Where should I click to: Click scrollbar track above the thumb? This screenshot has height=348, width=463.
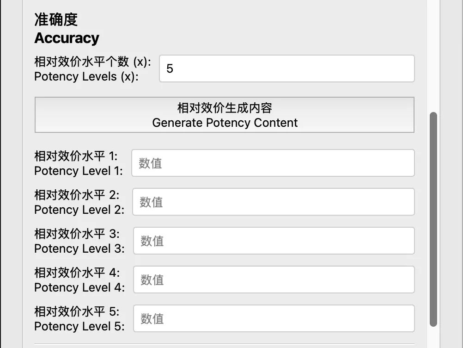tap(433, 56)
